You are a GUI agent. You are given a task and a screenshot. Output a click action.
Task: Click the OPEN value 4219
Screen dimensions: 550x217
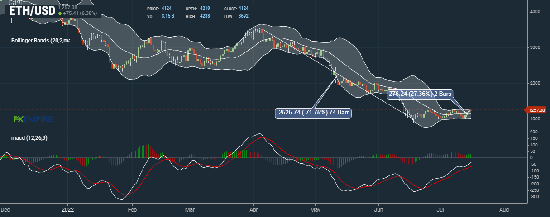(204, 9)
